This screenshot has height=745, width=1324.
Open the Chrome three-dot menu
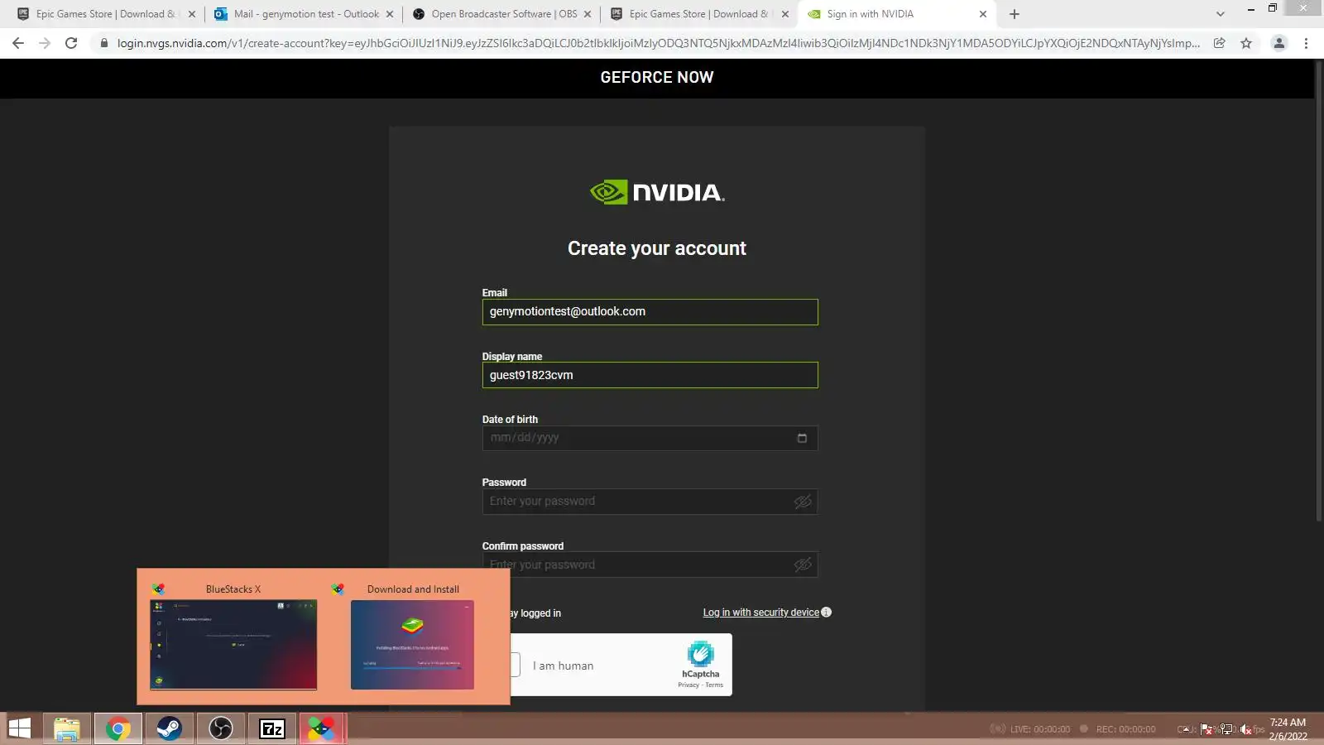(x=1306, y=43)
